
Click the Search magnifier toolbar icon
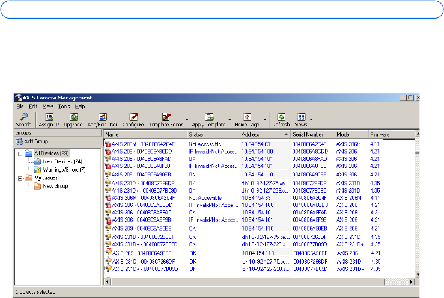(24, 117)
